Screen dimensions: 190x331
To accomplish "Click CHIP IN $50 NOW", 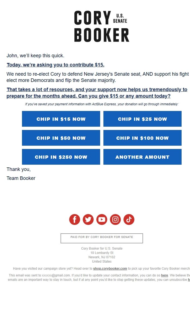I will point(61,138).
